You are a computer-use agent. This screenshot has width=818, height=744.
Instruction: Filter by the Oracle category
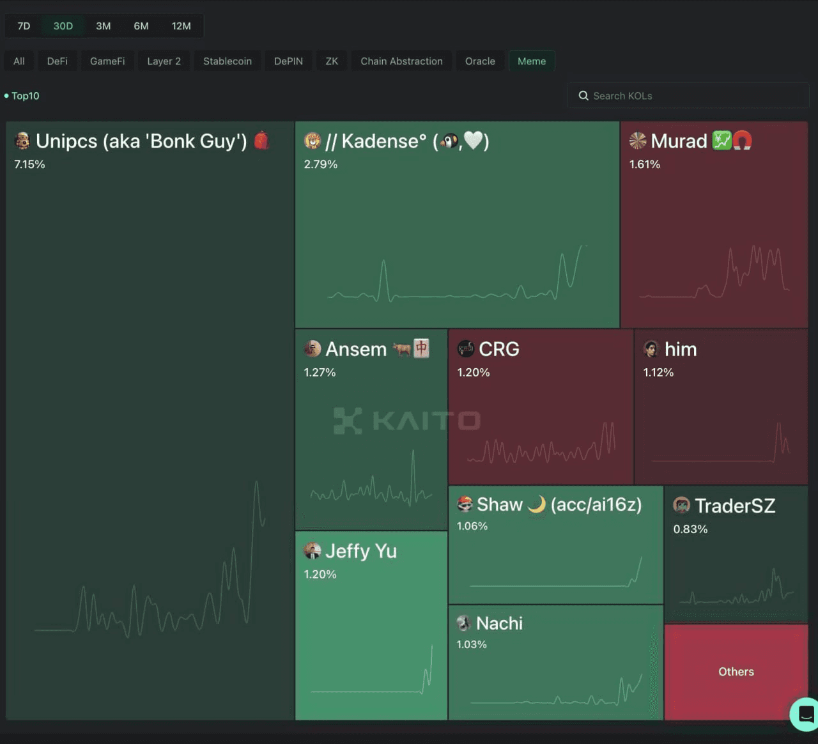481,61
